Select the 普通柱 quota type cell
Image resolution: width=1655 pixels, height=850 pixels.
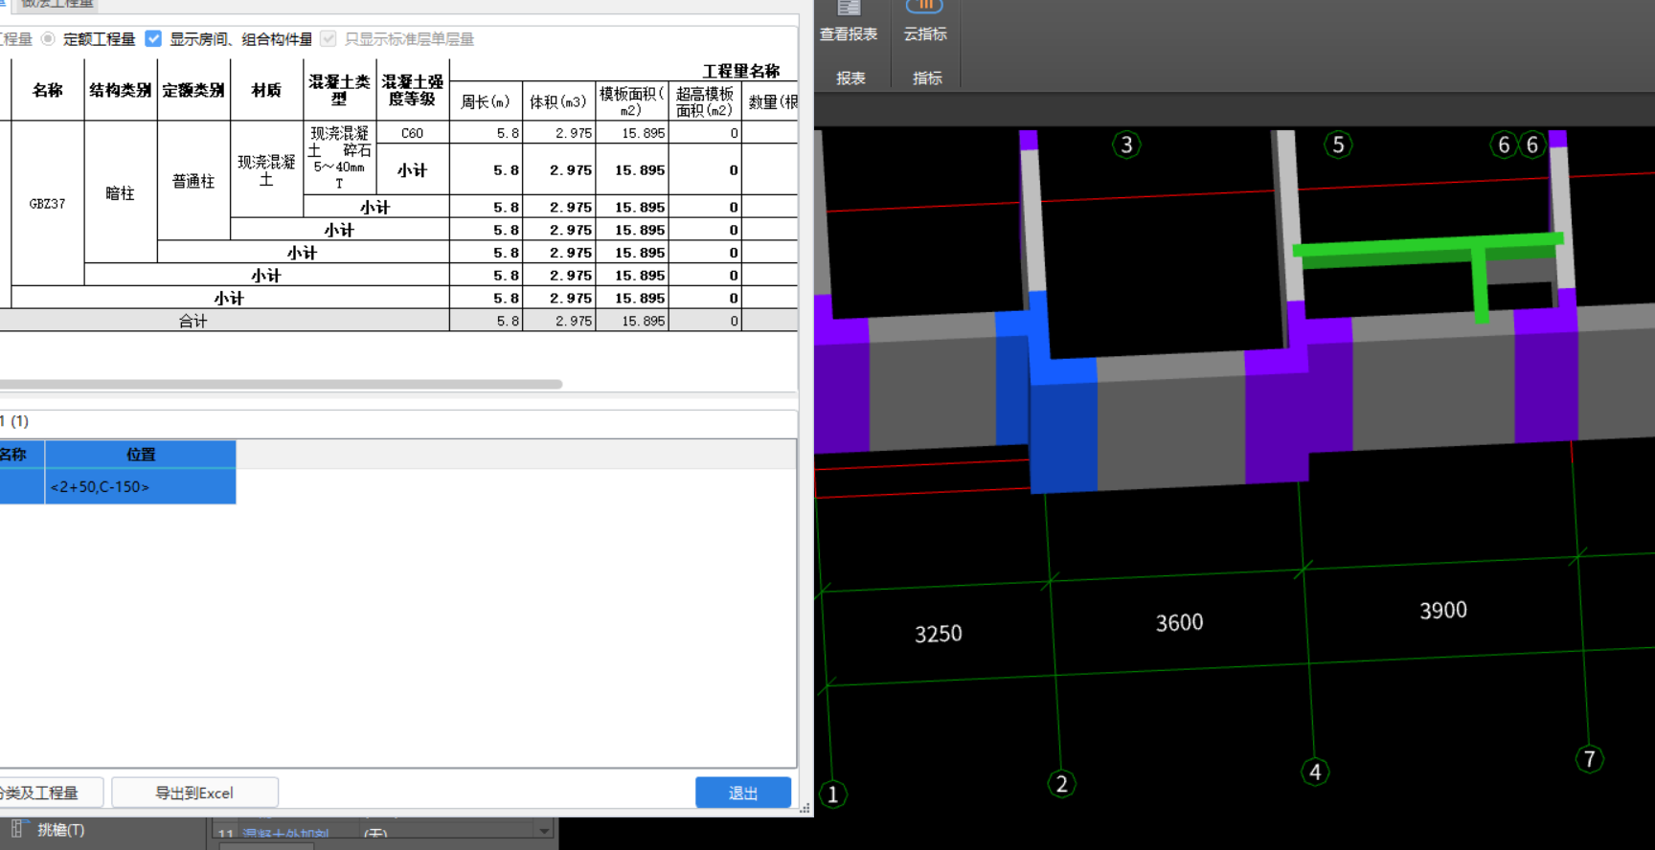pos(193,181)
